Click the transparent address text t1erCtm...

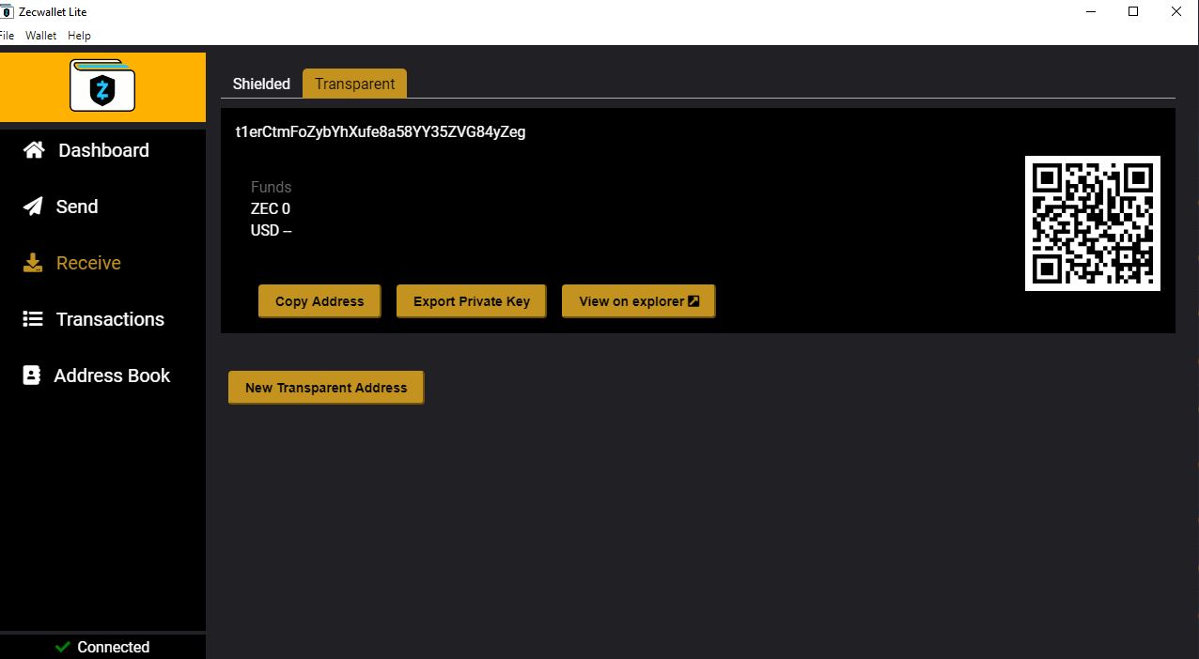click(380, 132)
